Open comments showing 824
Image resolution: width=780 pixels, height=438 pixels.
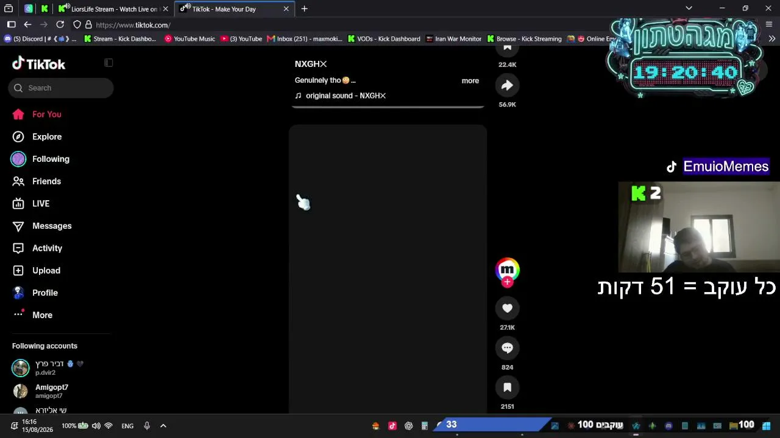coord(507,348)
